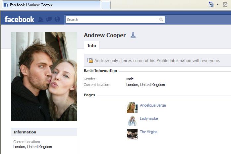Screen dimensions: 231x154
Task: Click Facebook favicon on browser tab
Action: (6, 5)
